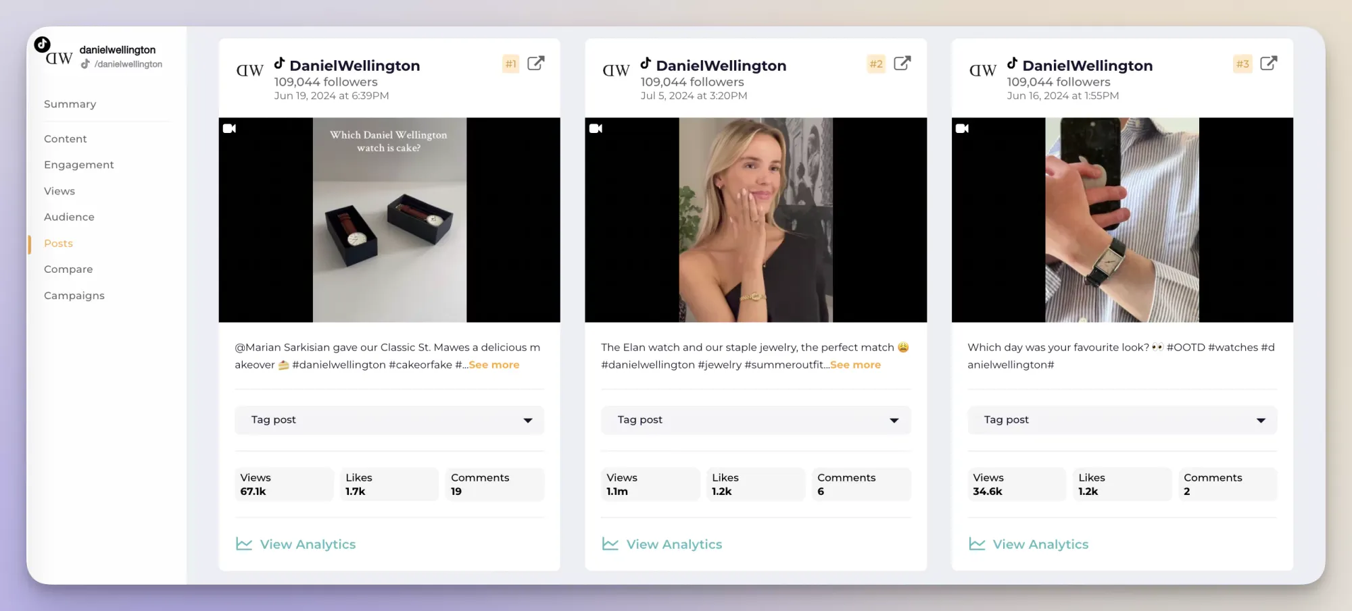Viewport: 1352px width, 611px height.
Task: Click the #2 rank badge
Action: point(876,64)
